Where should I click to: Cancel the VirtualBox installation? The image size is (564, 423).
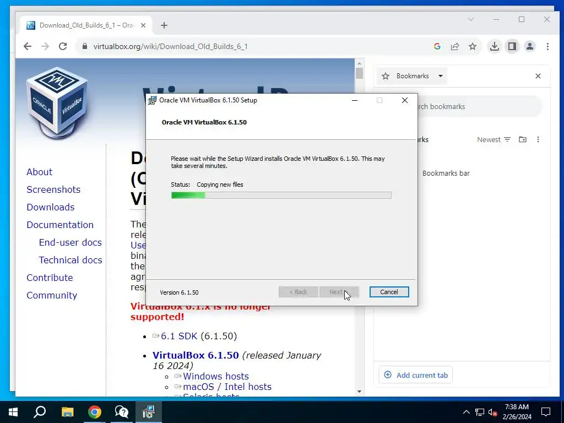click(389, 292)
